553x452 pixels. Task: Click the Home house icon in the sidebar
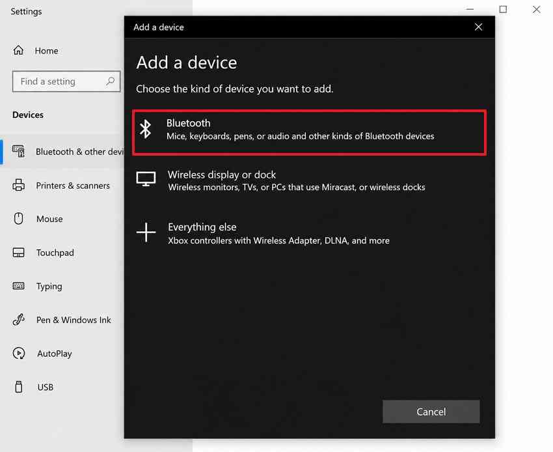pyautogui.click(x=18, y=51)
